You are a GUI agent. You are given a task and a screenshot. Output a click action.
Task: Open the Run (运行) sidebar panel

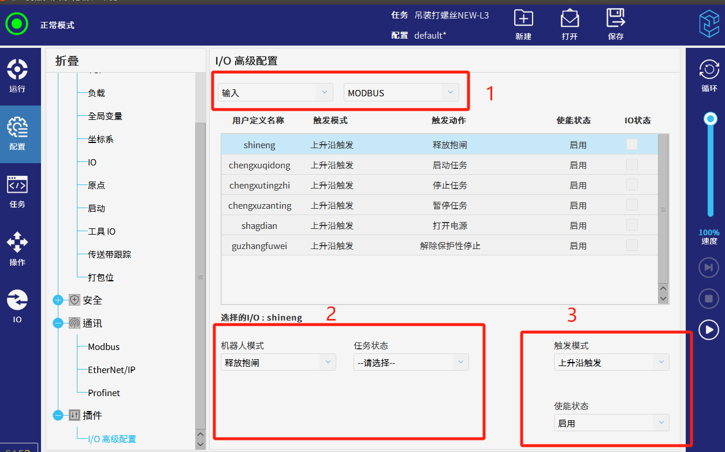17,76
